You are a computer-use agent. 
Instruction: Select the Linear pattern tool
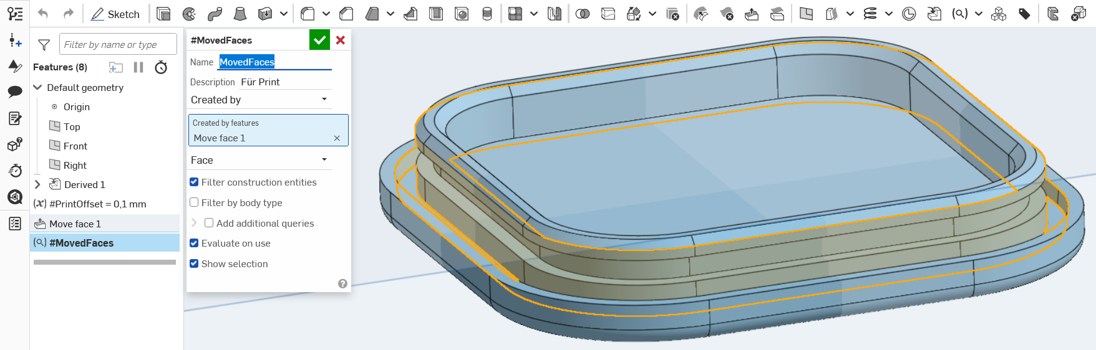coord(515,14)
